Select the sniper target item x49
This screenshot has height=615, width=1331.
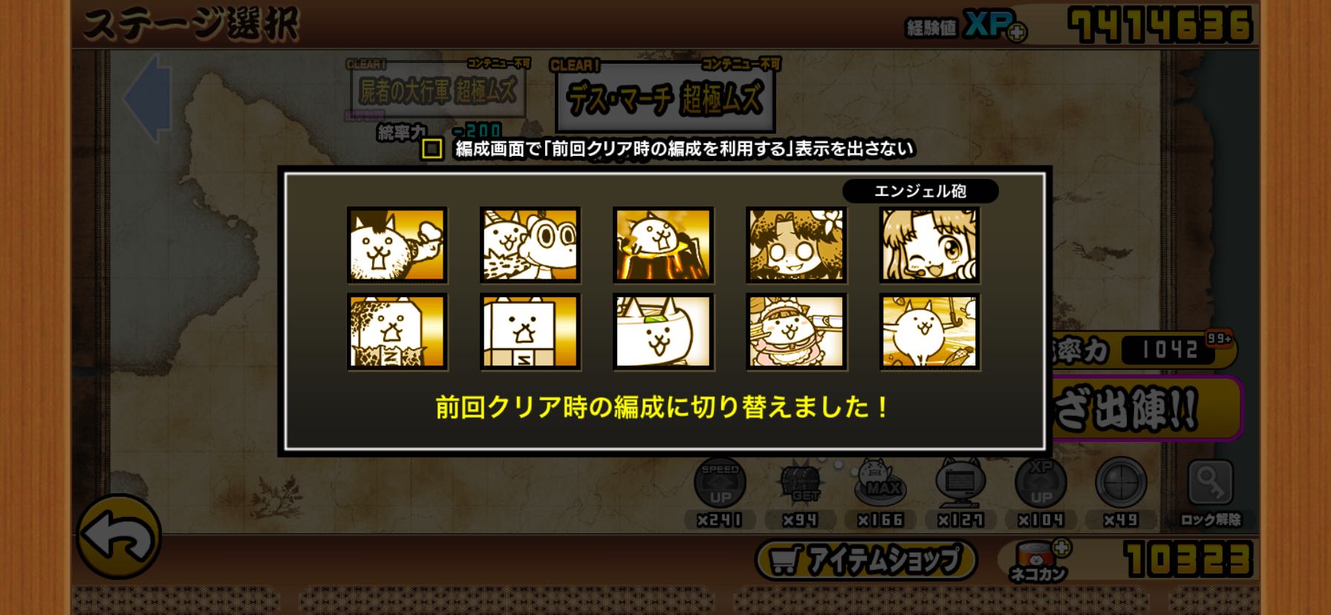(x=1121, y=492)
